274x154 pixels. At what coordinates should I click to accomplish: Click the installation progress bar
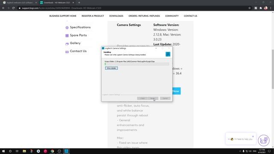pyautogui.click(x=137, y=64)
